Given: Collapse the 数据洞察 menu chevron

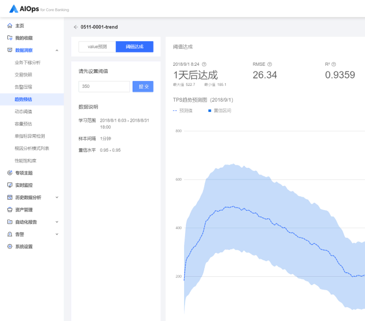Looking at the screenshot, I should point(57,50).
